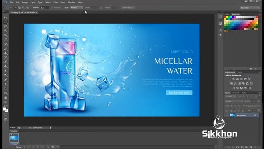Viewport: 264px width, 149px height.
Task: Duplicate the selected timeline frame
Action: pyautogui.click(x=53, y=147)
